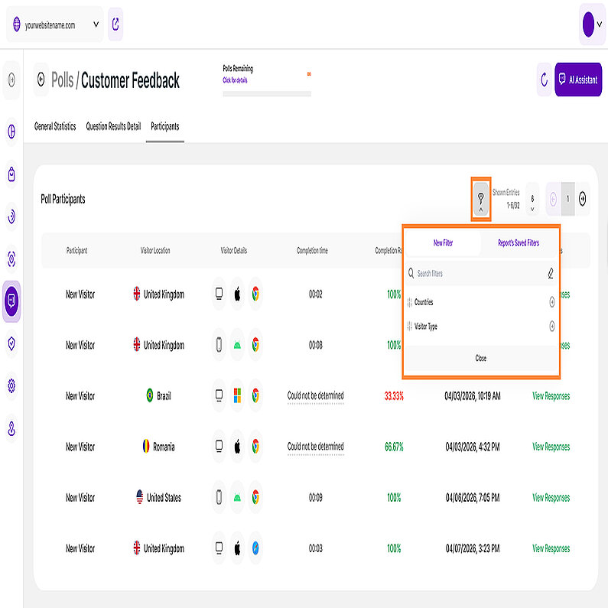Select the active Polls chat sidebar icon
The width and height of the screenshot is (608, 608).
tap(11, 301)
